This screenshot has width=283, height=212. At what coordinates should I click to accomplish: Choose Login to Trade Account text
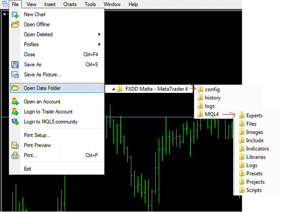(x=48, y=111)
